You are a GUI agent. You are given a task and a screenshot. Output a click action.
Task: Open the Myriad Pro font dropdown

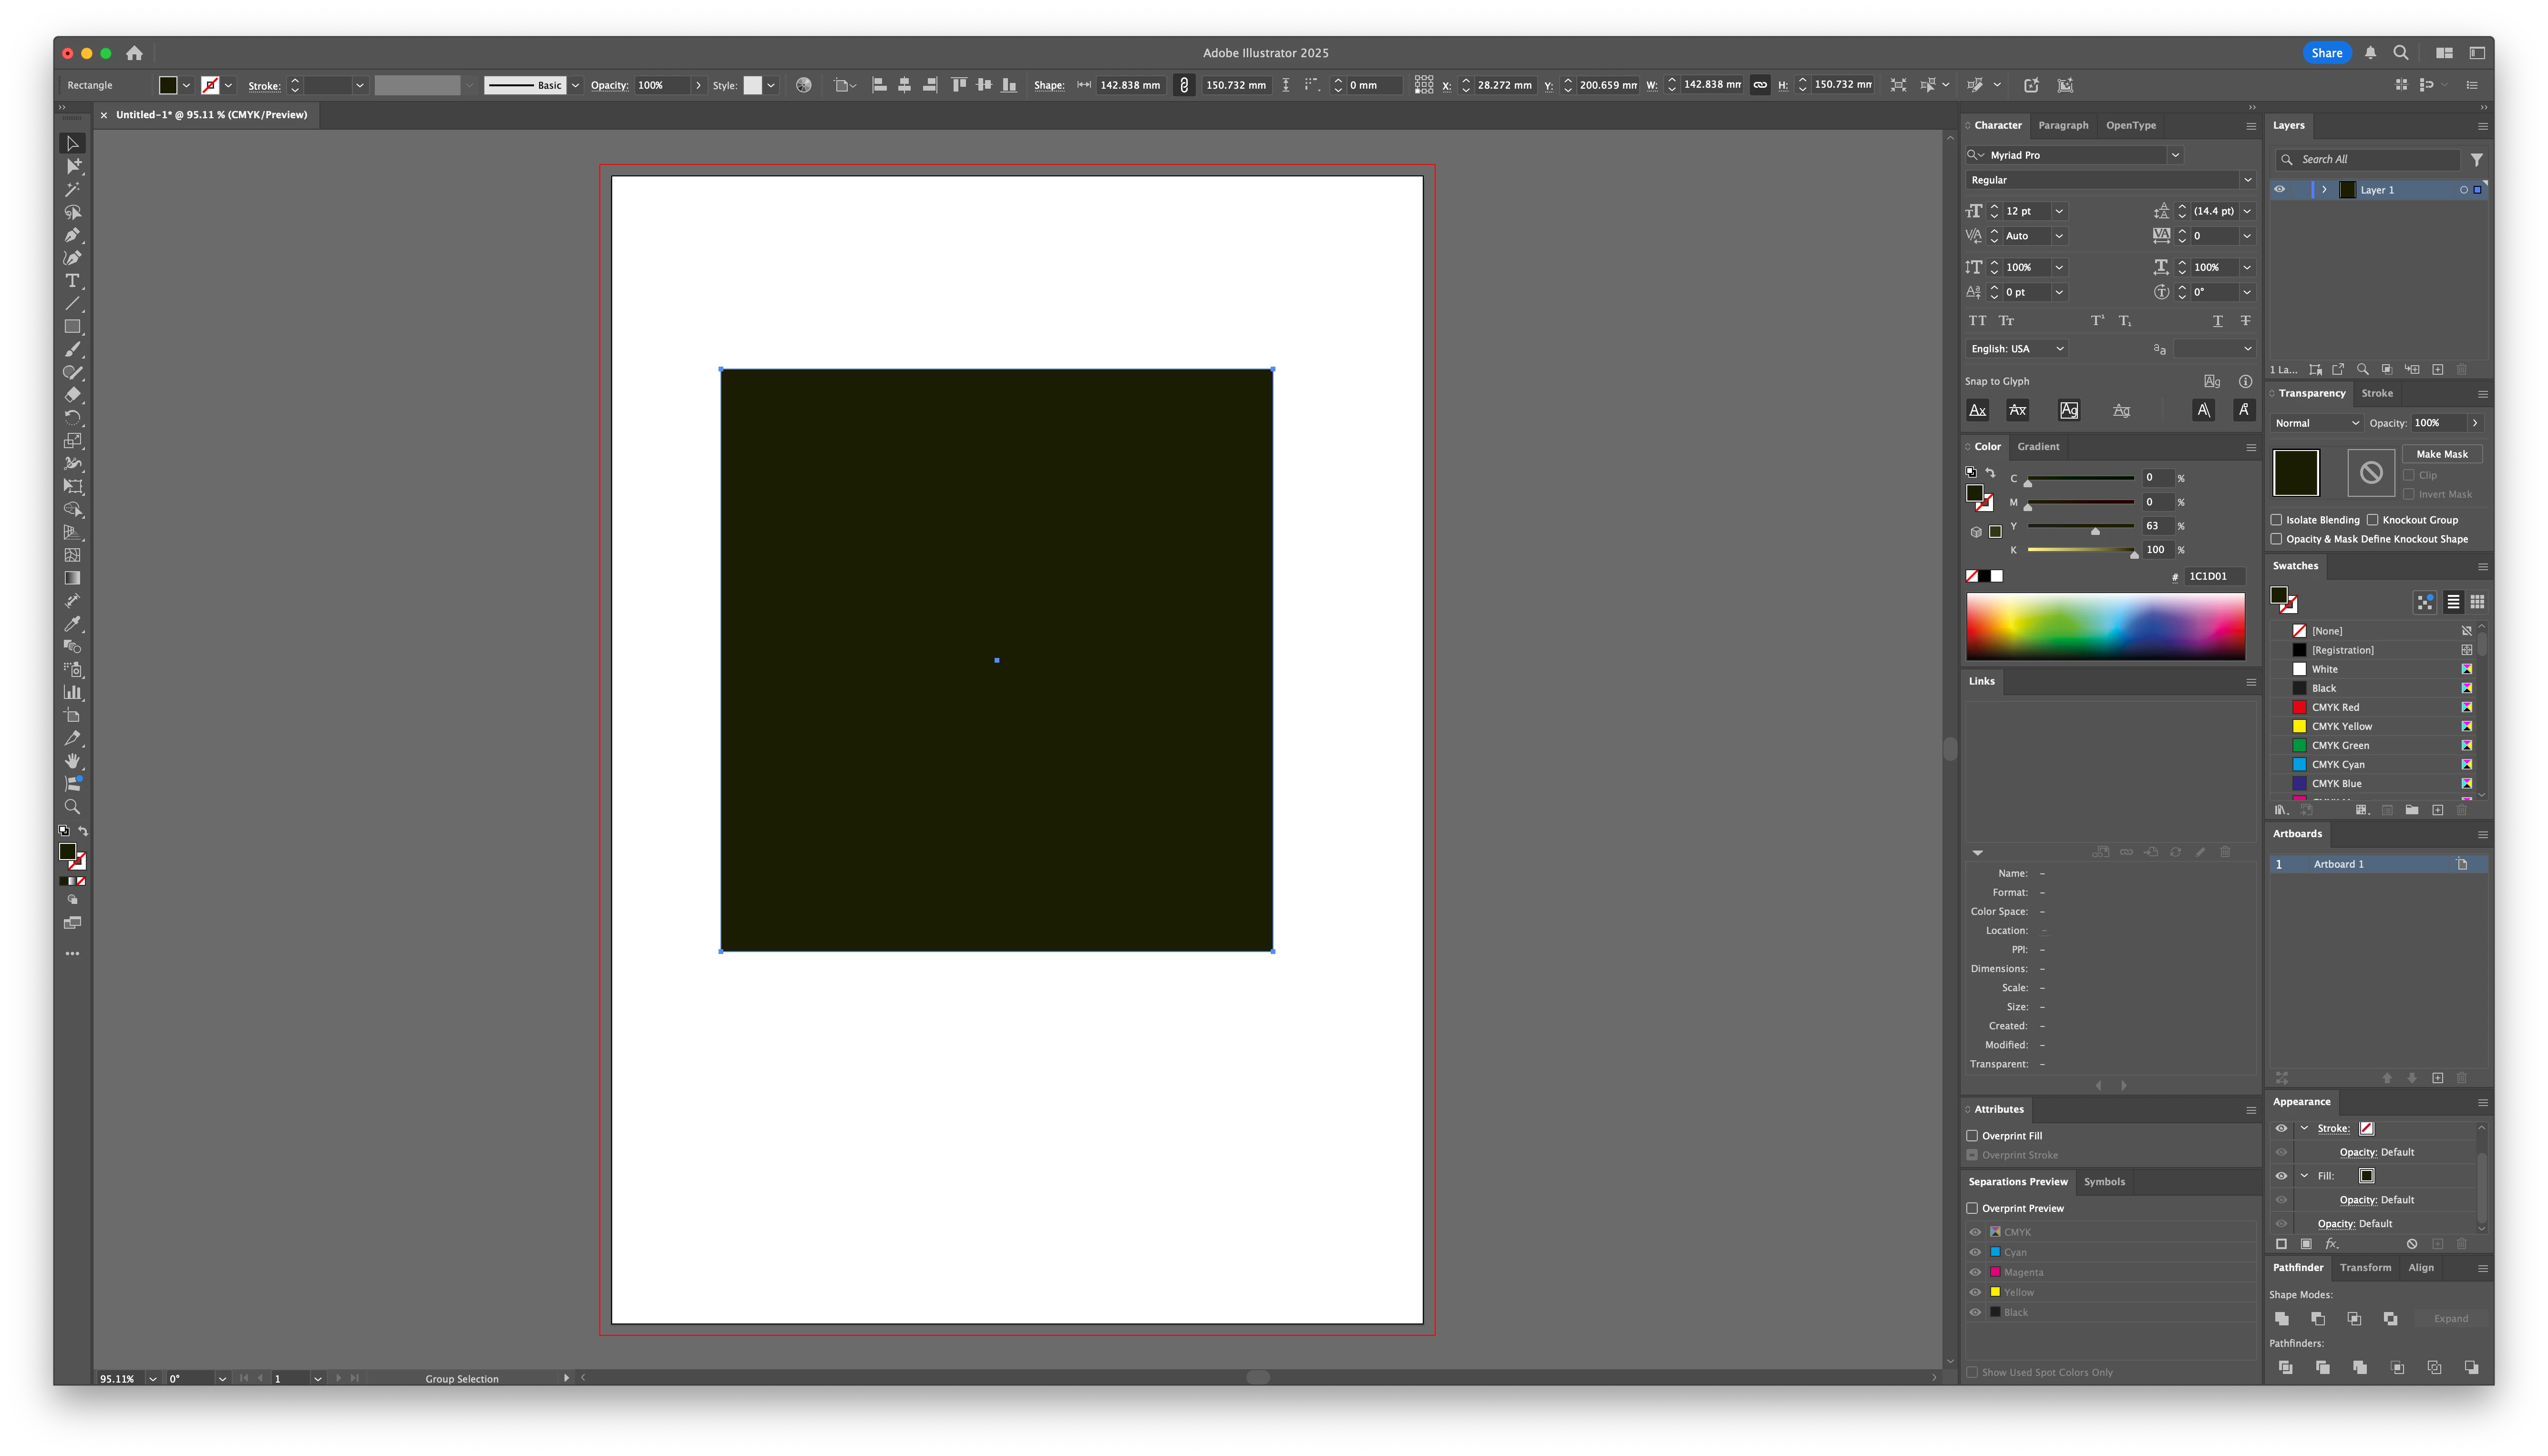click(2175, 155)
